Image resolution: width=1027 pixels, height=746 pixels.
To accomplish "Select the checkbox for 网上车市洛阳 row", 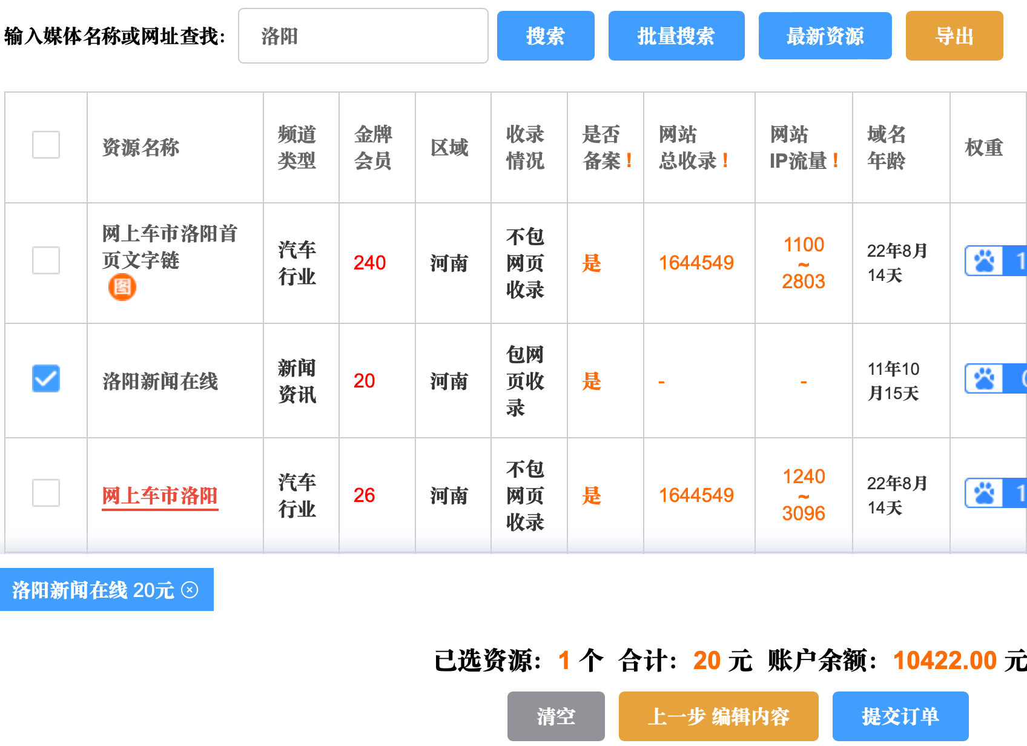I will 46,493.
